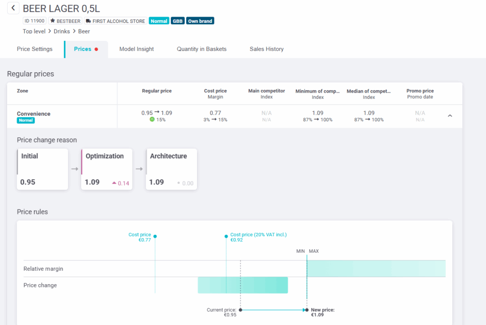Open the Price Settings tab

[x=35, y=49]
